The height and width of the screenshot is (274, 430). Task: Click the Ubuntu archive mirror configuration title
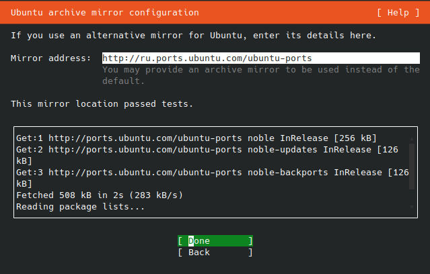[x=105, y=13]
